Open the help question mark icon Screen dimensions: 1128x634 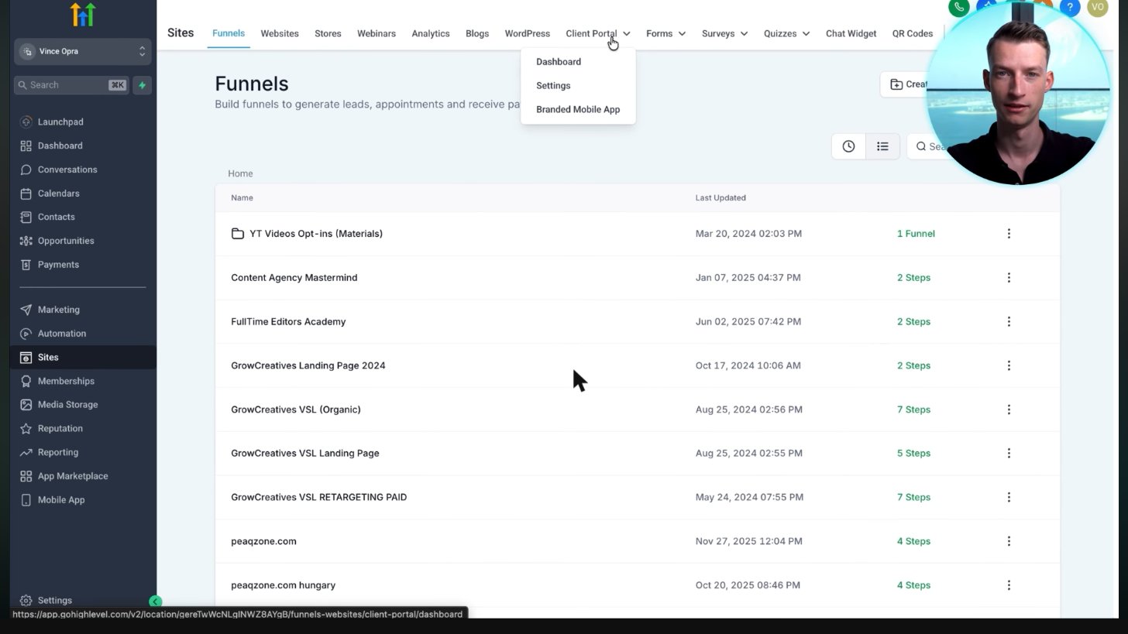1070,7
